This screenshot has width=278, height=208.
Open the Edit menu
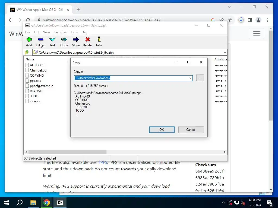37,32
